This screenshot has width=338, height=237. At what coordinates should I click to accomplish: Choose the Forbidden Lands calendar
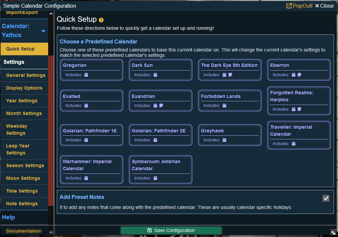click(230, 101)
